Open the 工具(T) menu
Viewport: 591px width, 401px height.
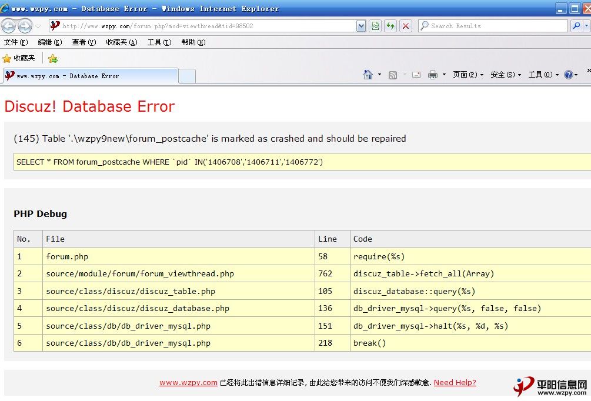click(x=159, y=42)
